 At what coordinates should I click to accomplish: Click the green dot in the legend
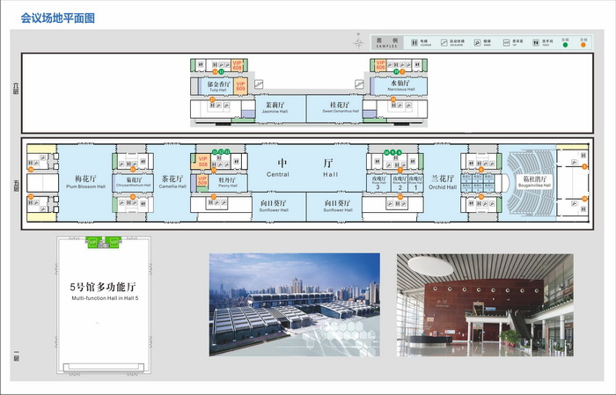(565, 45)
